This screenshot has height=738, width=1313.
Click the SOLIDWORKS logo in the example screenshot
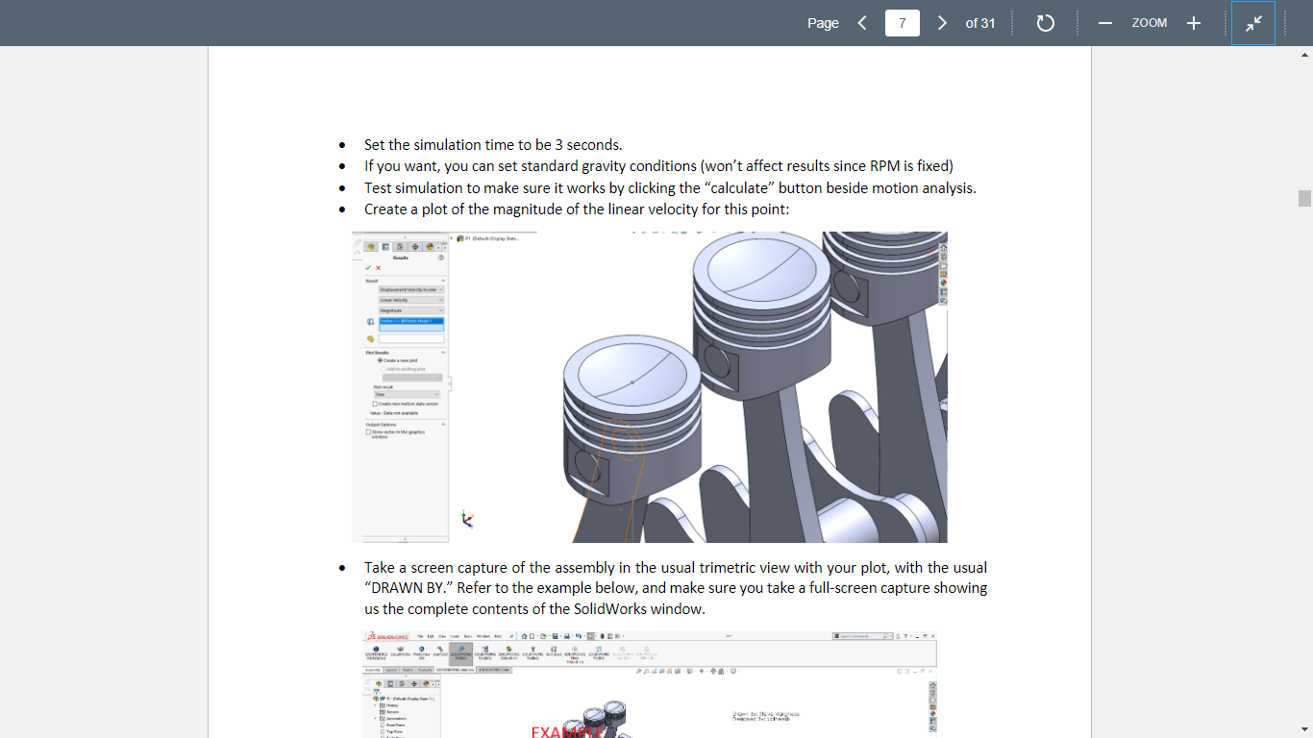point(388,637)
